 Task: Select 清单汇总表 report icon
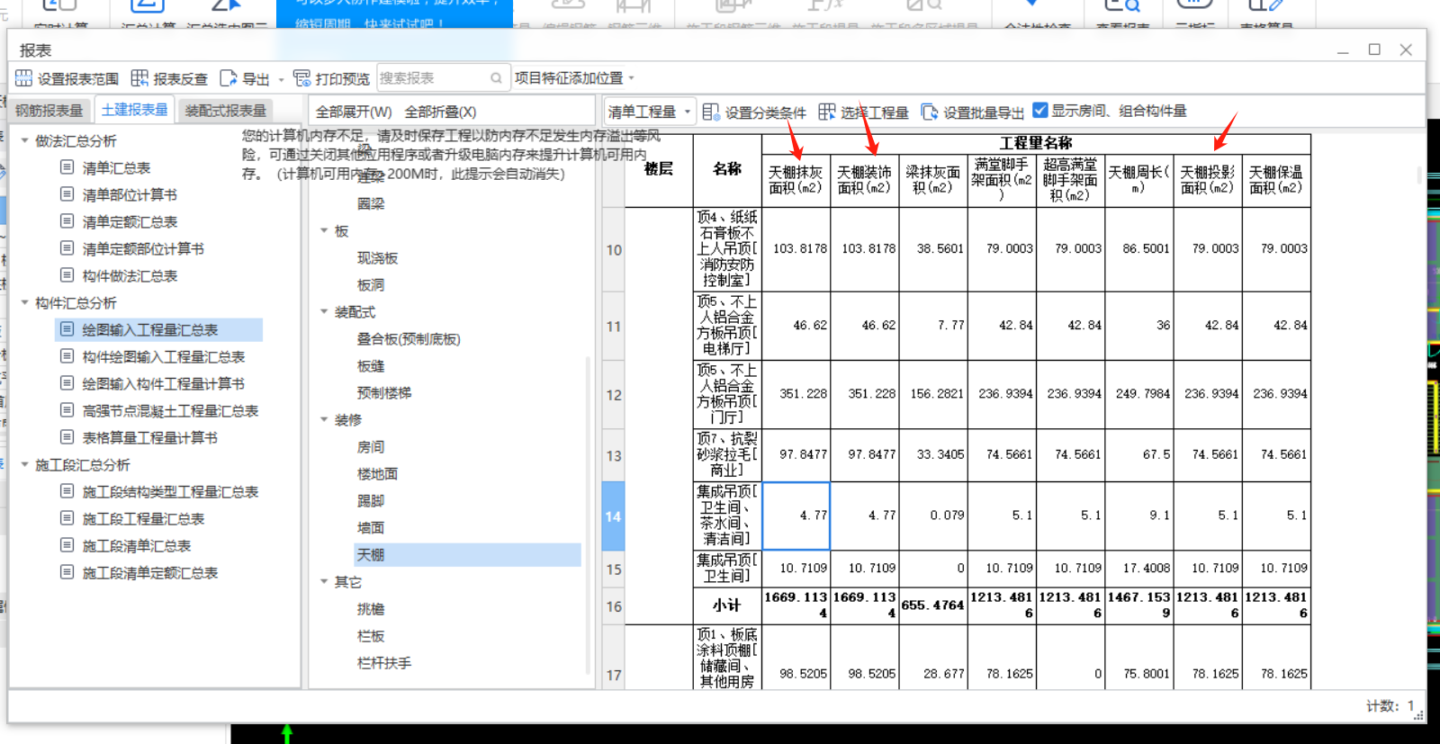click(67, 167)
